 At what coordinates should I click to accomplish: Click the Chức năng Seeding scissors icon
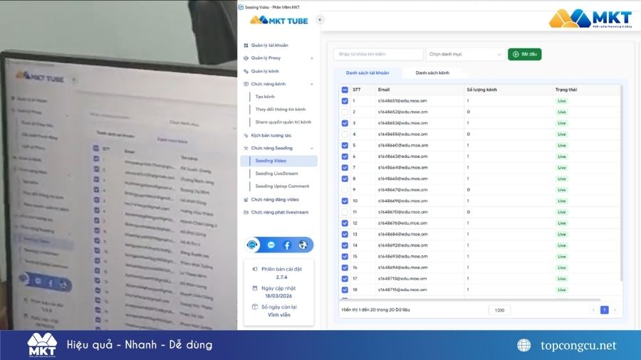click(246, 148)
